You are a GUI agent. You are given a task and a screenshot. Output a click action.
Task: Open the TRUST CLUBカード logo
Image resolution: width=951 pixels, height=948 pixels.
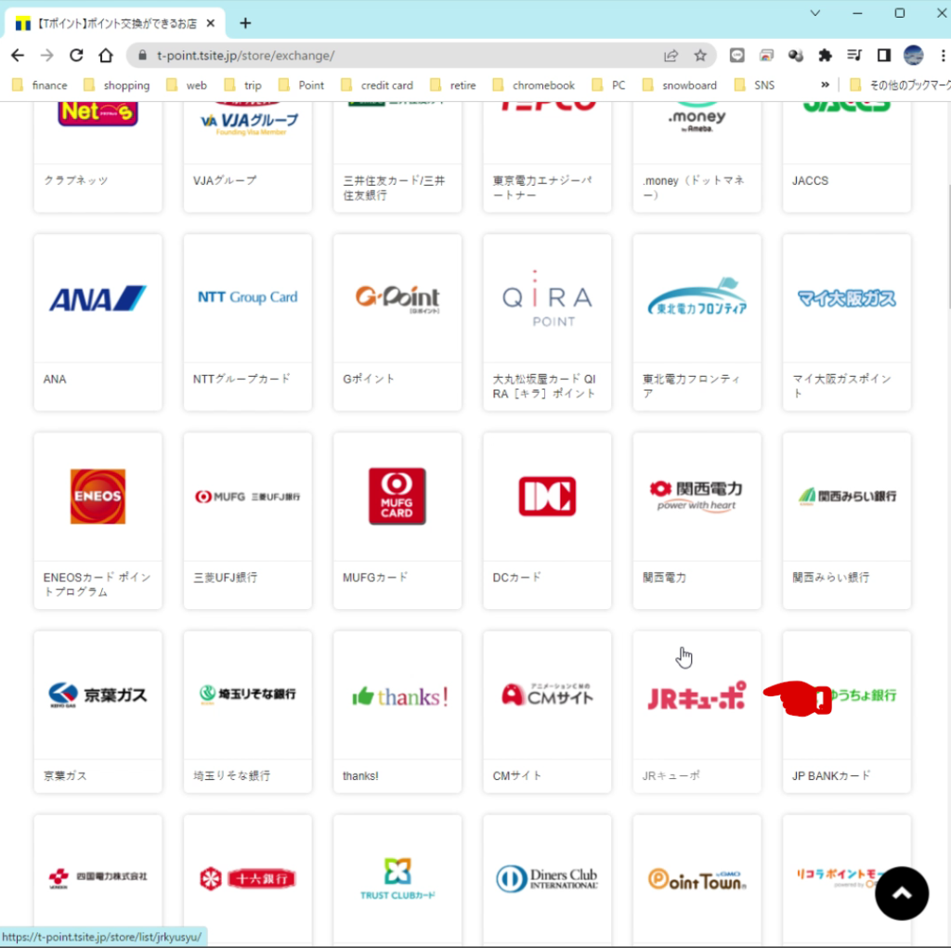tap(397, 878)
